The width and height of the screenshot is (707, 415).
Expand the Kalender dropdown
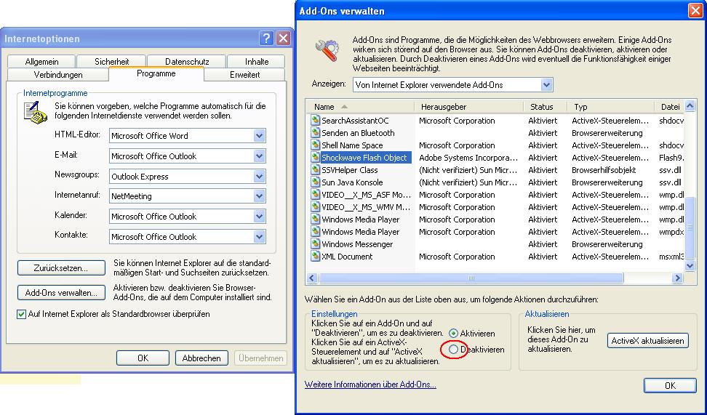[259, 217]
